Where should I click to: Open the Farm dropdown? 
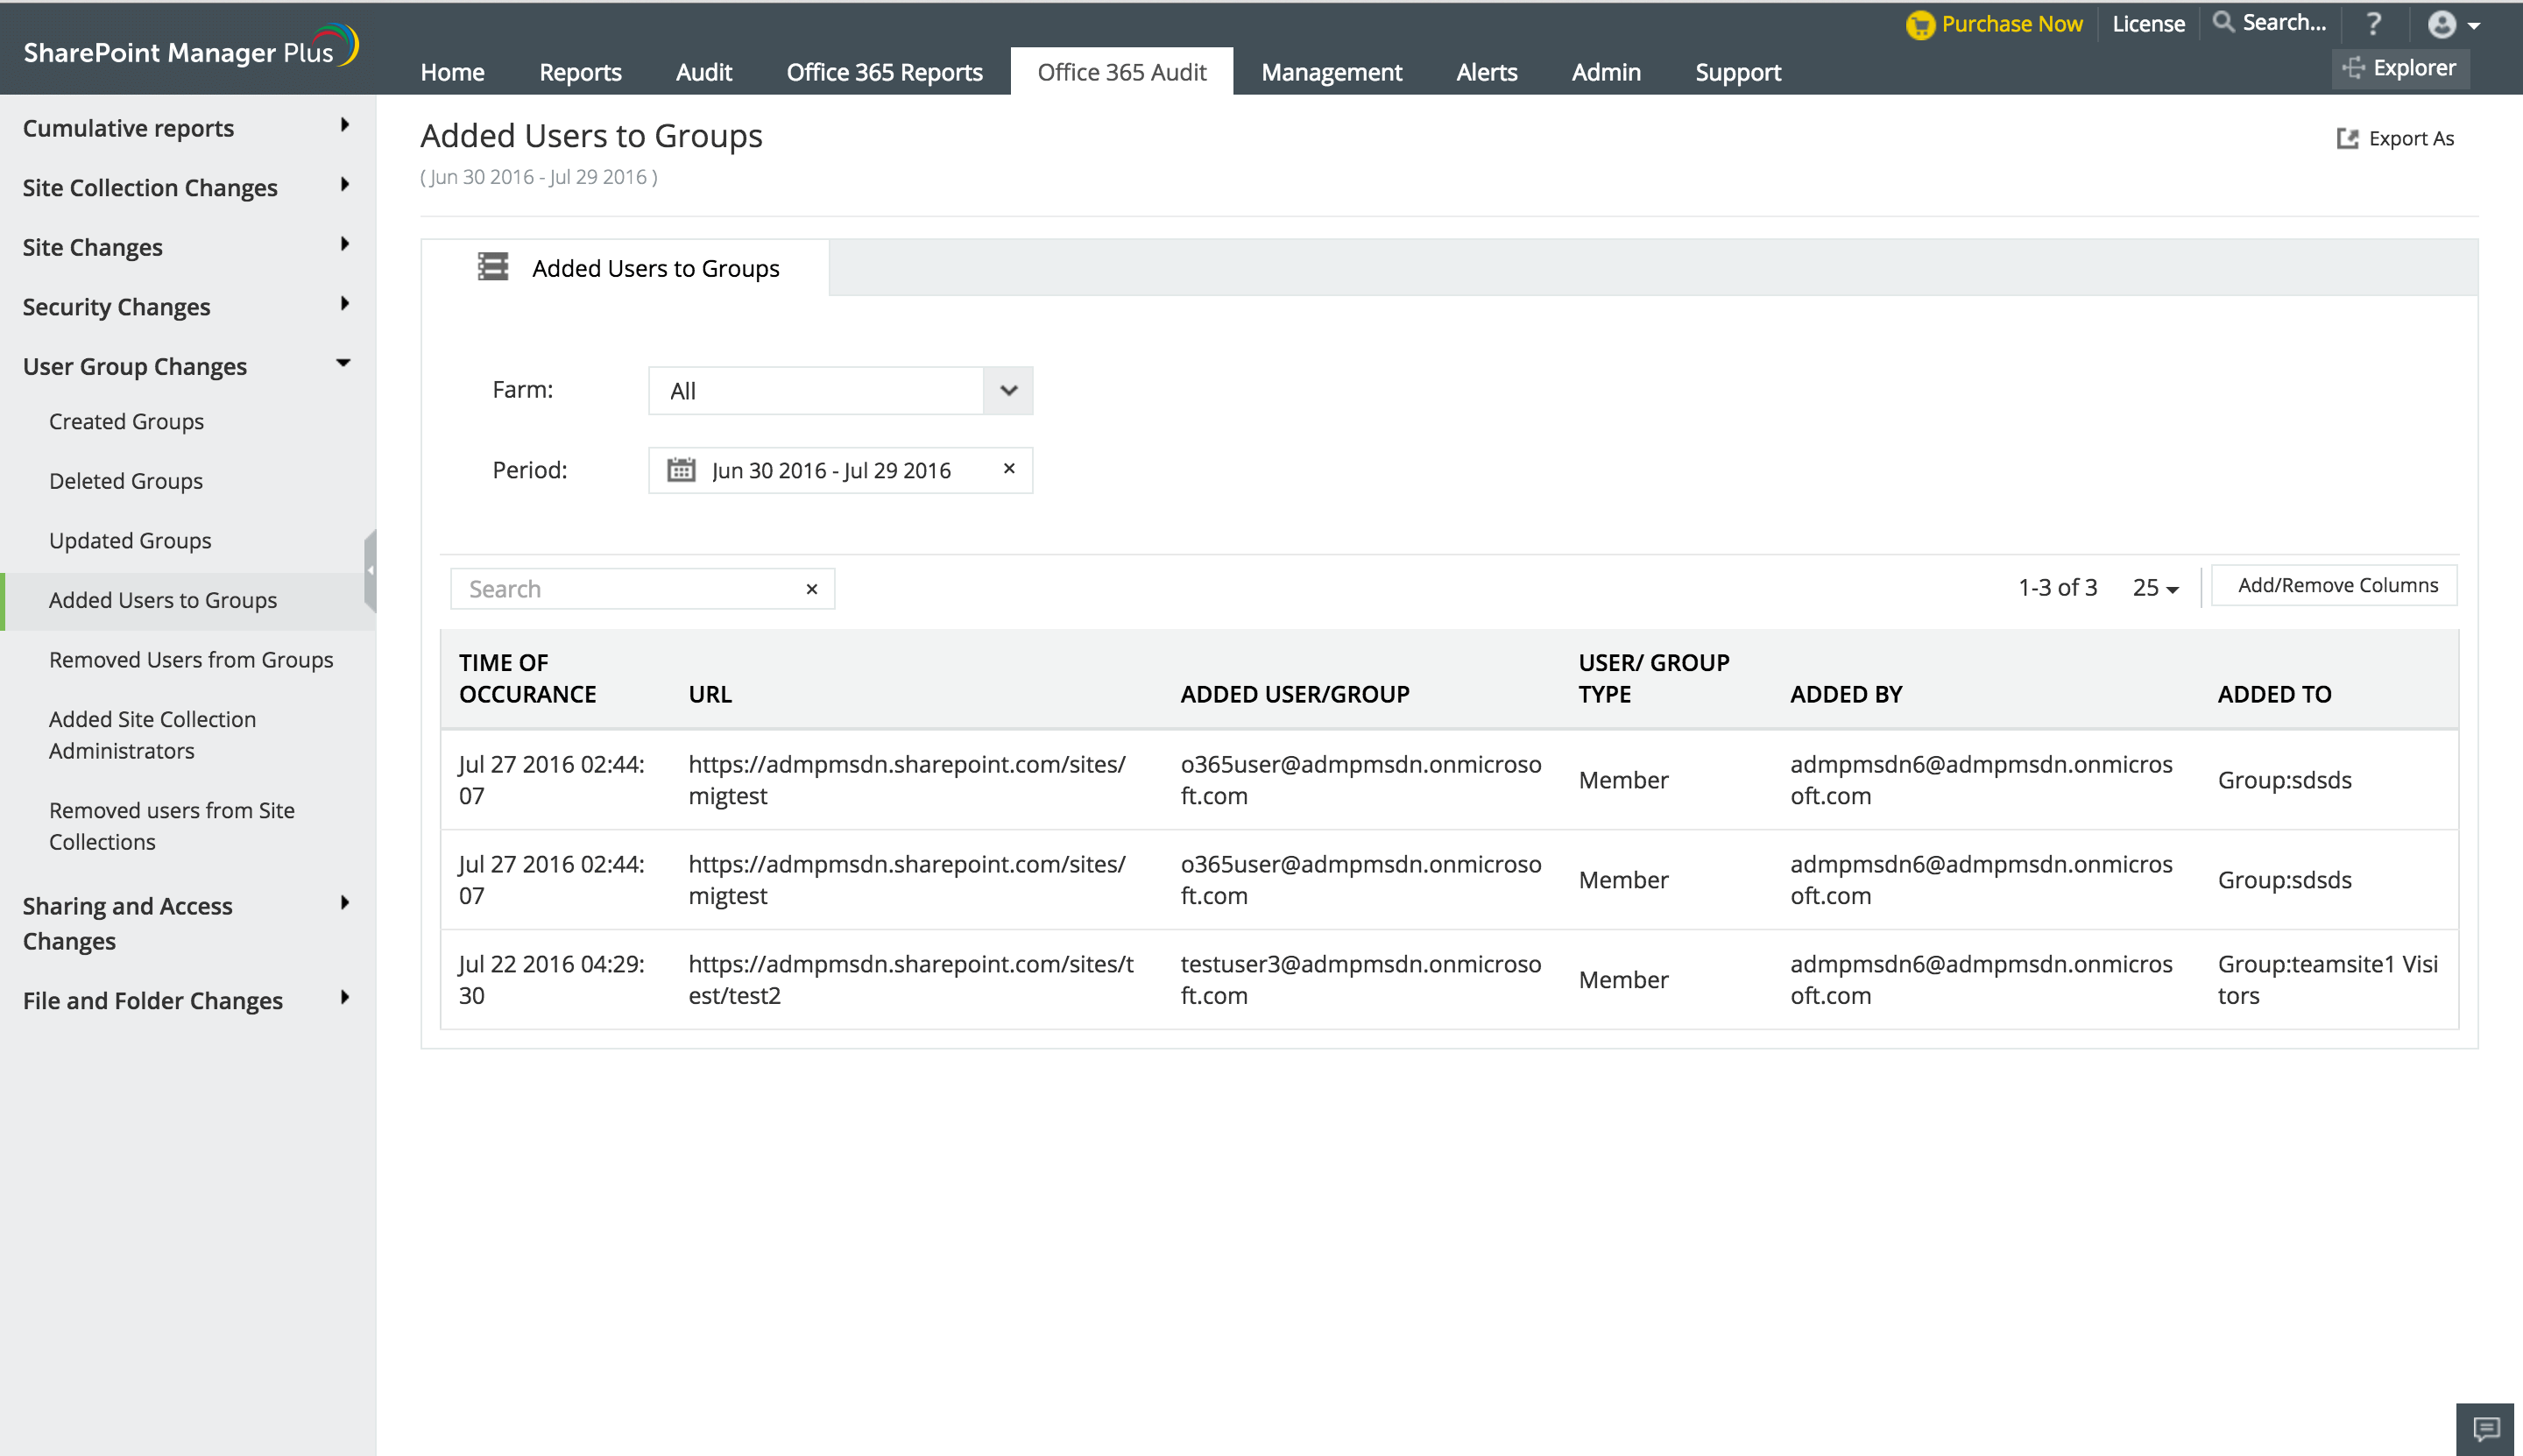pyautogui.click(x=1008, y=390)
